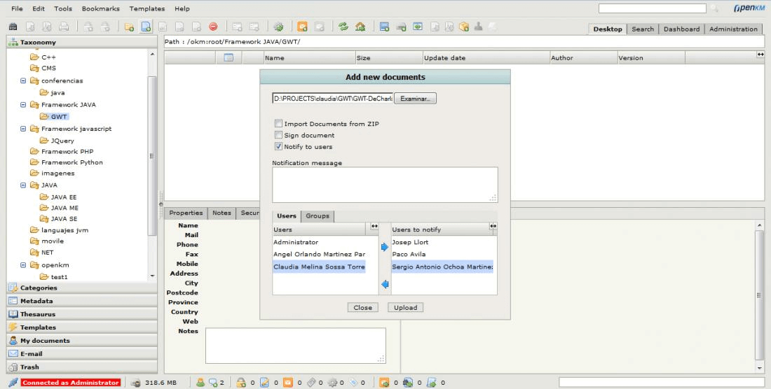Click the green refresh arrows toolbar icon
The width and height of the screenshot is (771, 389).
(x=343, y=27)
